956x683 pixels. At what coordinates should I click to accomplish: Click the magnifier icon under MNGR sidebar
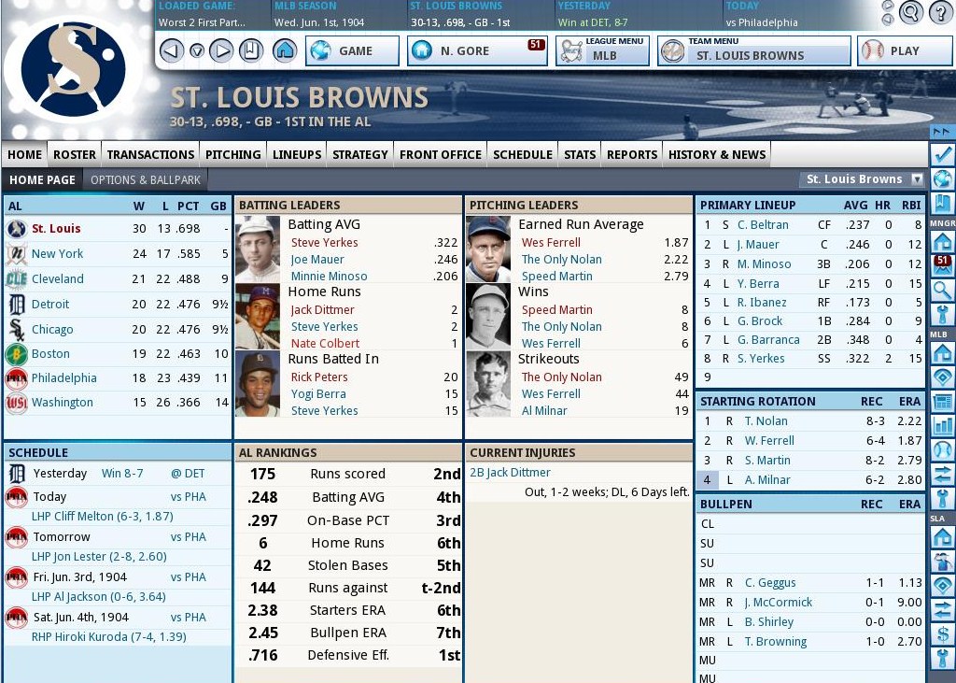coord(943,291)
